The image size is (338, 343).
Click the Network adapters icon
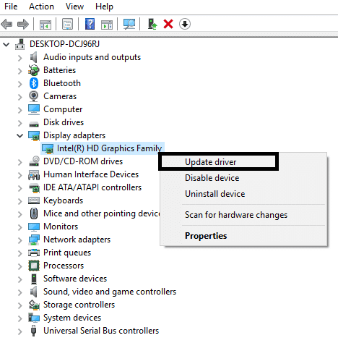[x=34, y=240]
